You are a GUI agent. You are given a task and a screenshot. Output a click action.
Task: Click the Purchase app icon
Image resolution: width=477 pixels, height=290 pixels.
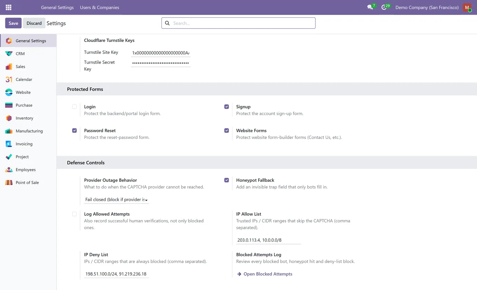tap(9, 105)
